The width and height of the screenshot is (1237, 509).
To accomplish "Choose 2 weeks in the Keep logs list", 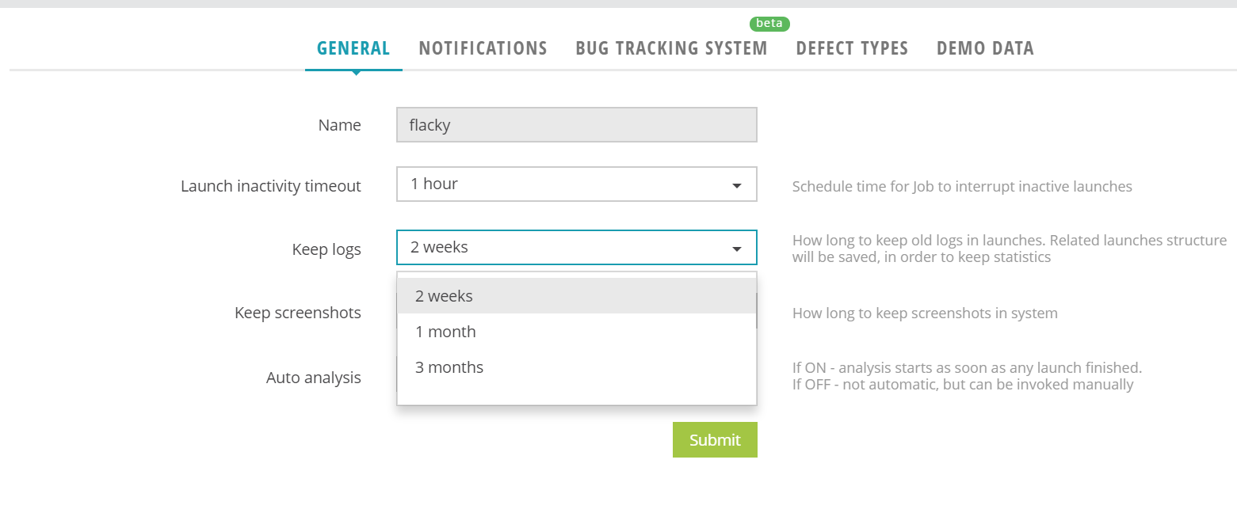I will (444, 295).
